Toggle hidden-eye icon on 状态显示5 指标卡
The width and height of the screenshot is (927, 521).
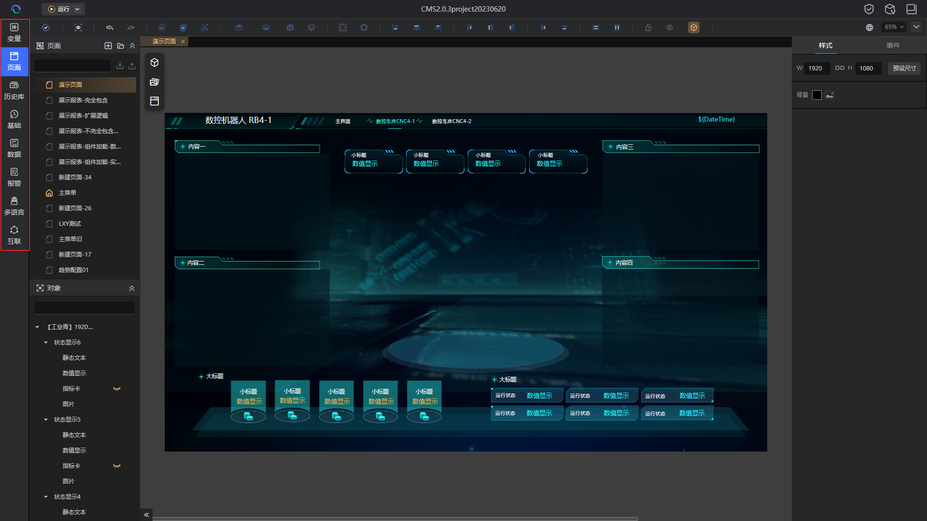pos(117,466)
